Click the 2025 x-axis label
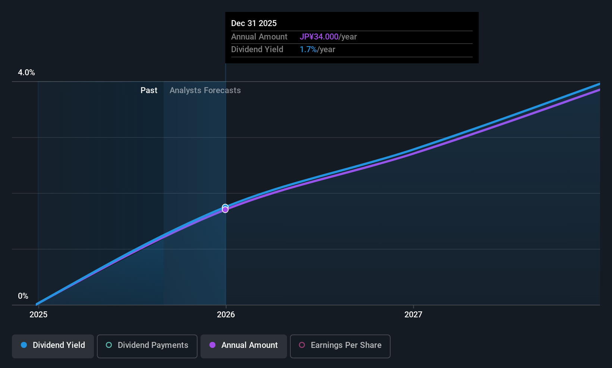 (x=38, y=314)
